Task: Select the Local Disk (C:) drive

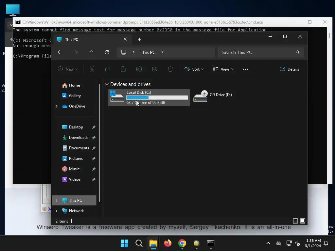Action: (x=149, y=97)
